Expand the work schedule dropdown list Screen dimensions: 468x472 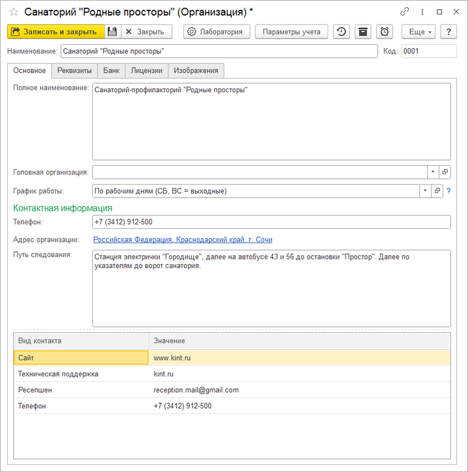coord(425,190)
